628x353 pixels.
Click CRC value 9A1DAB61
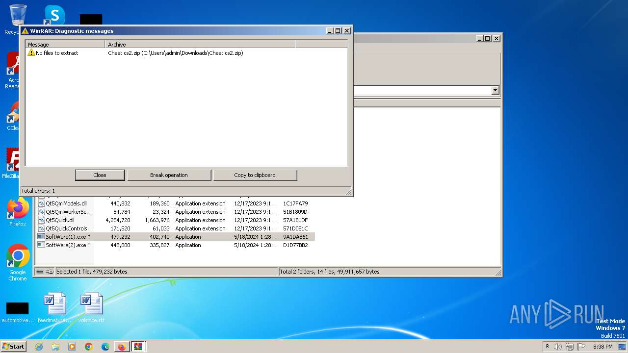click(x=295, y=237)
